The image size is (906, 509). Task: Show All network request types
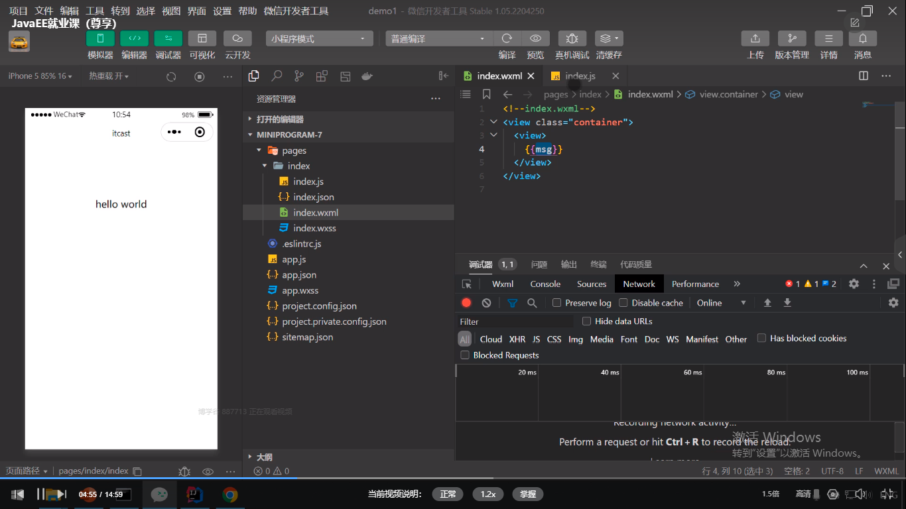pos(465,339)
